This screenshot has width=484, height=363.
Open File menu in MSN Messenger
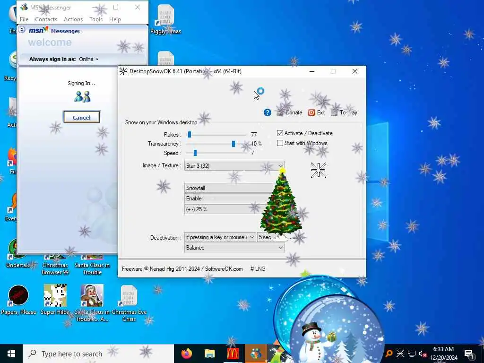24,19
